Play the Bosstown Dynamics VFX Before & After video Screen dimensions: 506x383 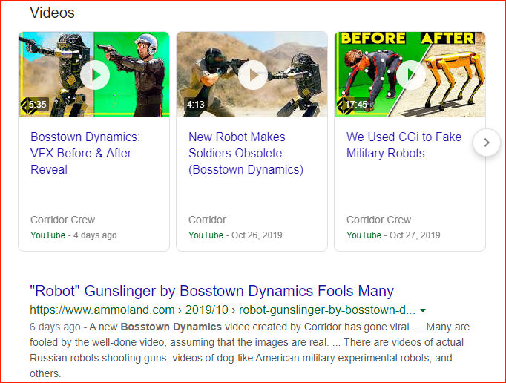tap(95, 75)
